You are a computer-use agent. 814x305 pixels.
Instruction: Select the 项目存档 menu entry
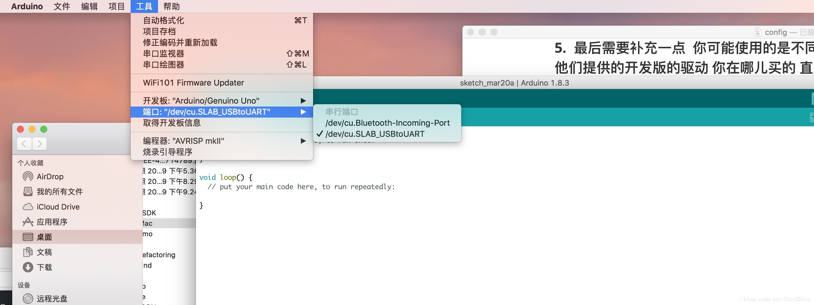coord(222,31)
